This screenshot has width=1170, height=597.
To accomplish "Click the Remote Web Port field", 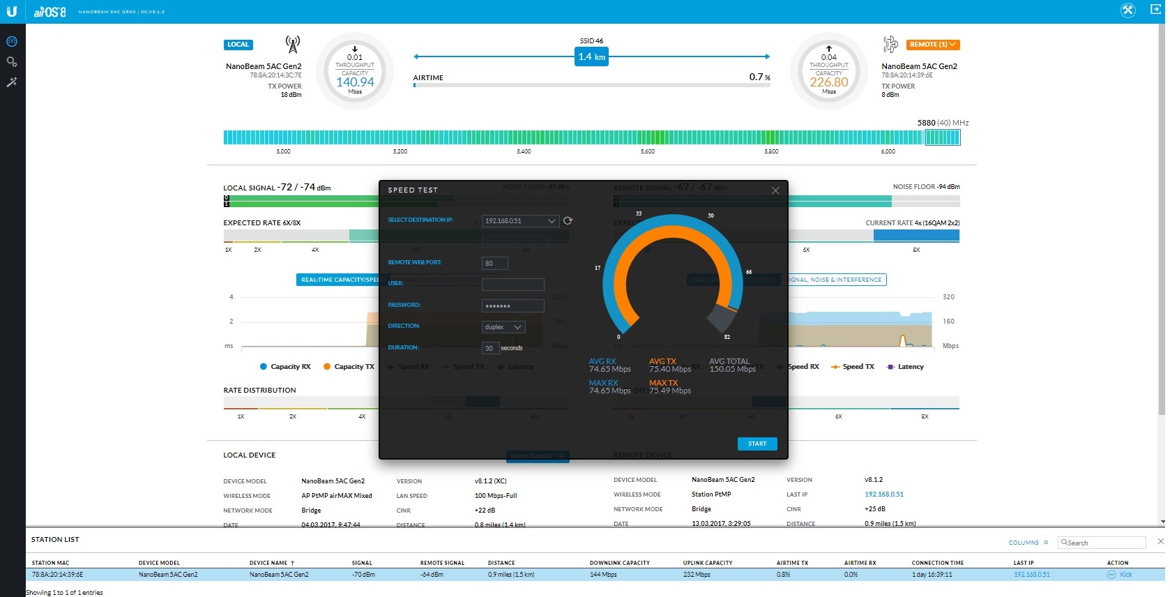I will tap(494, 263).
